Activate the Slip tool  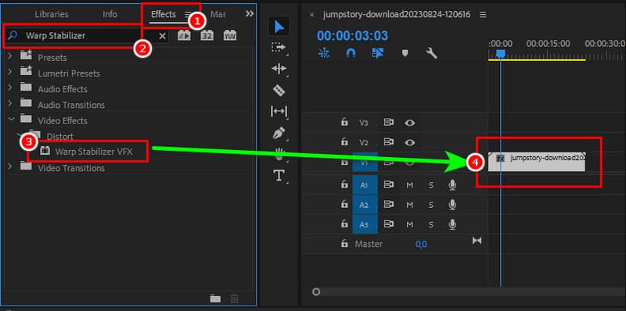(x=279, y=111)
